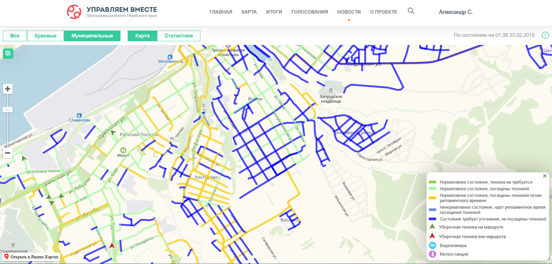Click the light blue legend color swatch
This screenshot has height=264, width=552.
tap(432, 210)
